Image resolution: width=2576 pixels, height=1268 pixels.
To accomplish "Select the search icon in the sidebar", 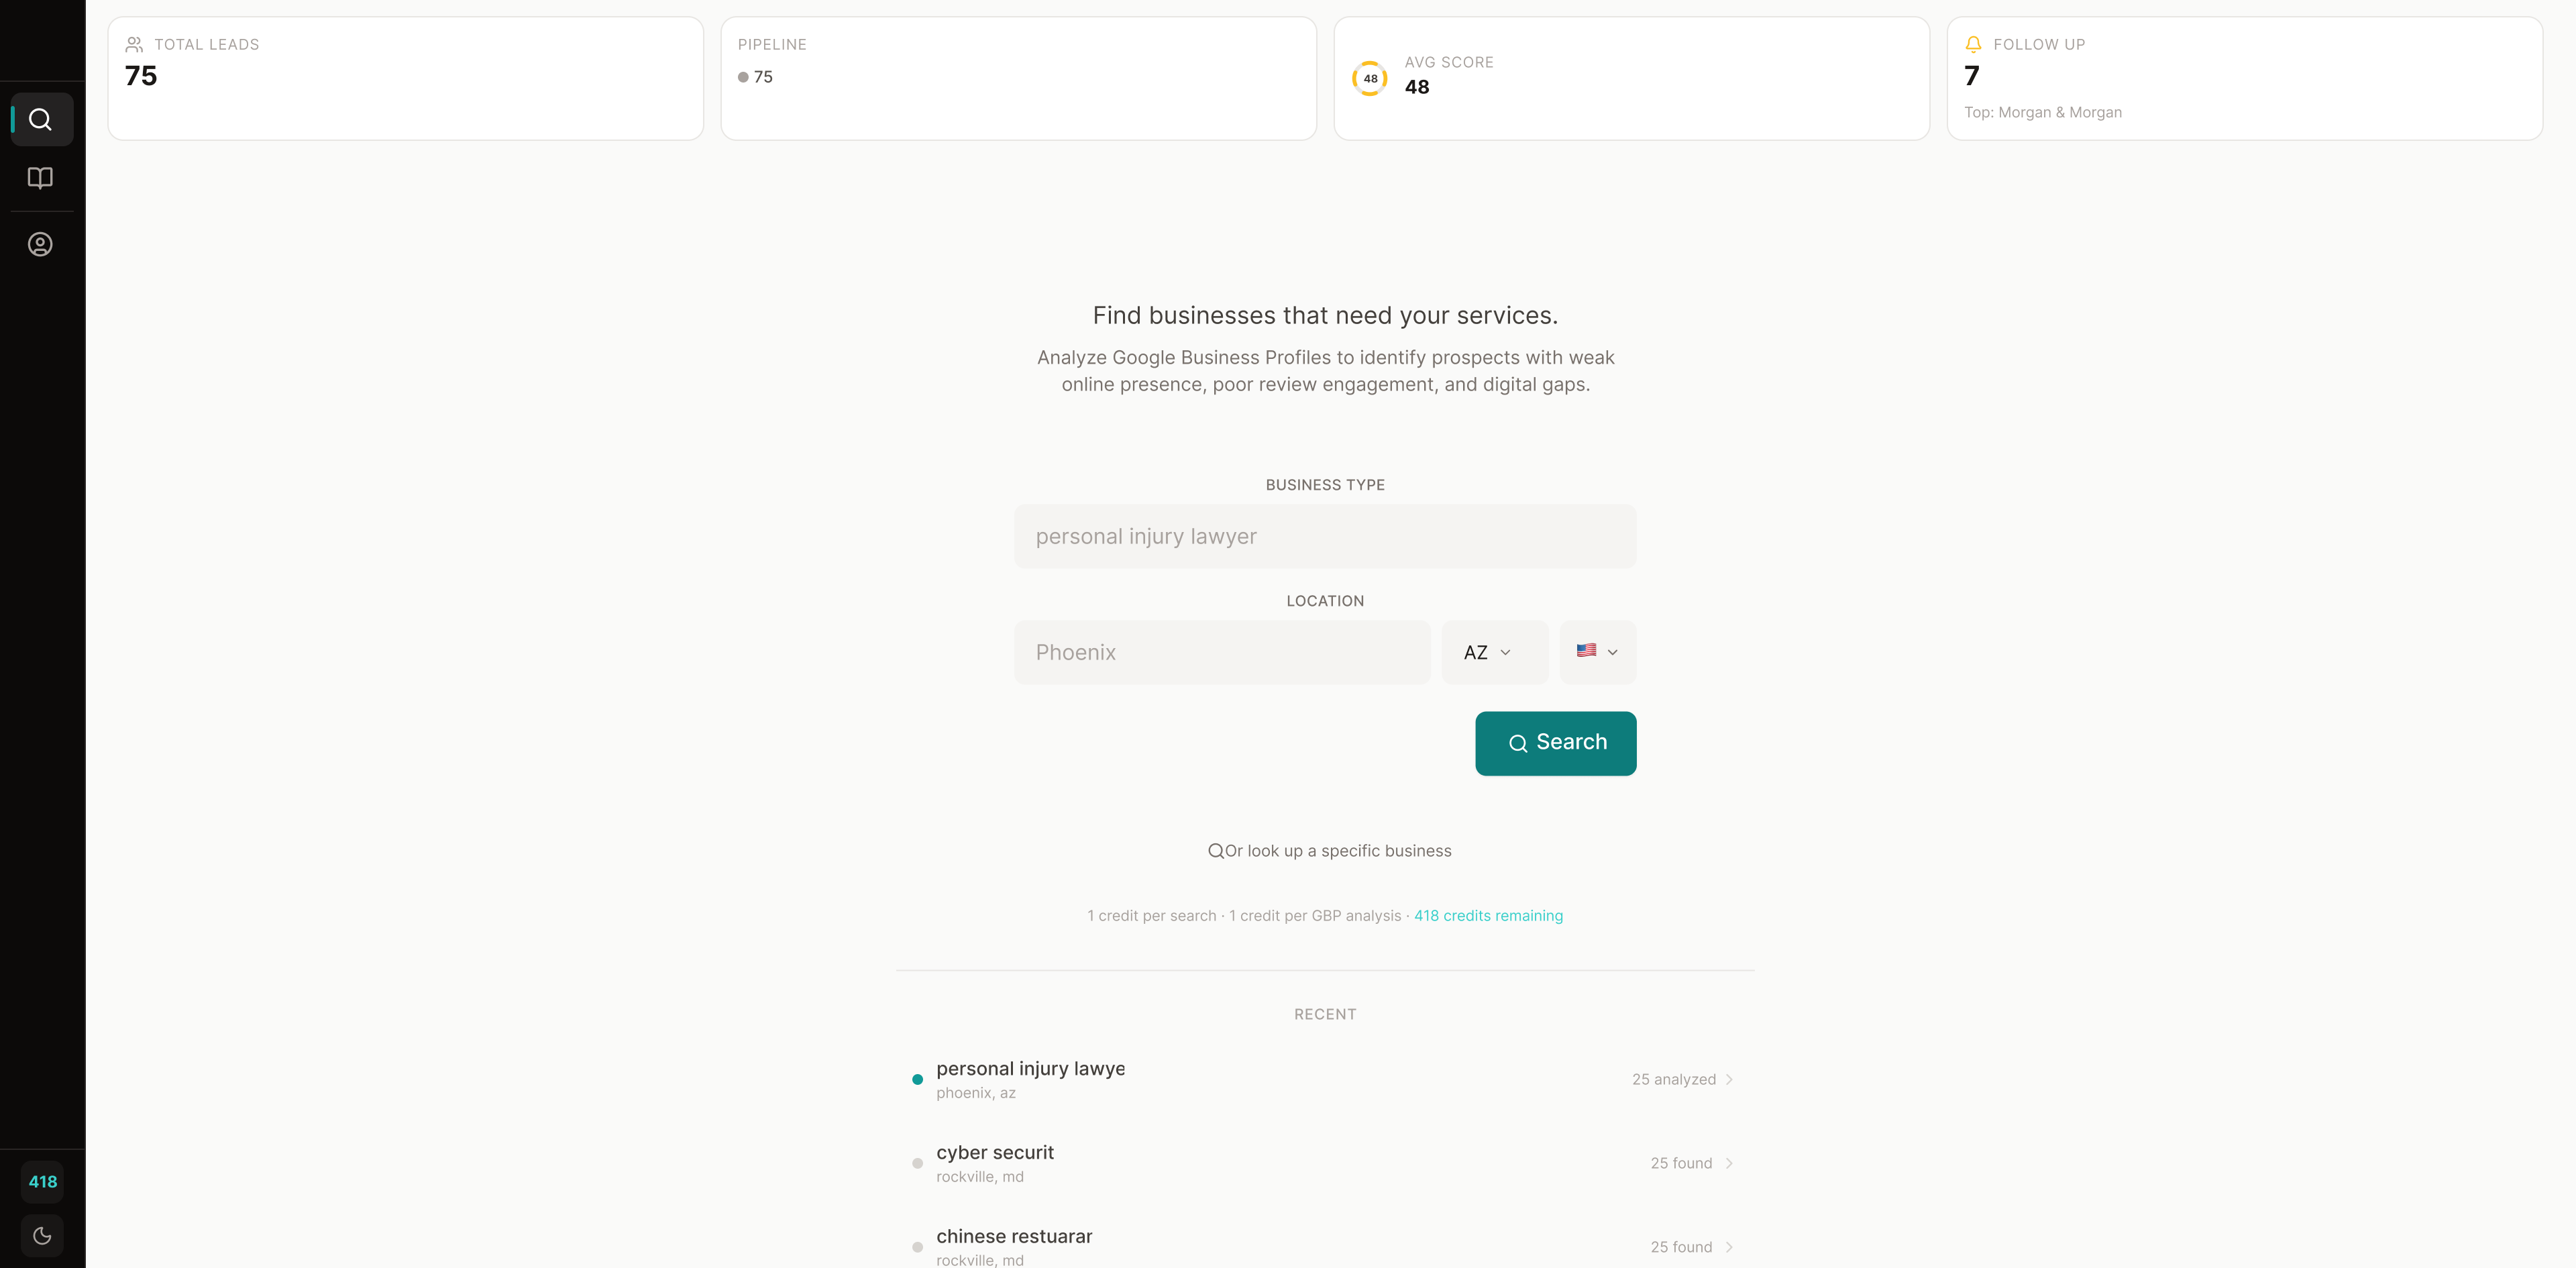I will (x=41, y=119).
